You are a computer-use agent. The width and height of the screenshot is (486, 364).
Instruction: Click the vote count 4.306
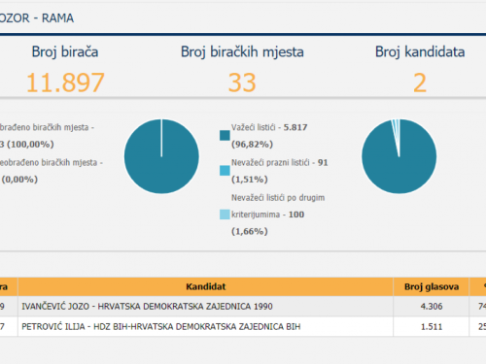pos(432,306)
